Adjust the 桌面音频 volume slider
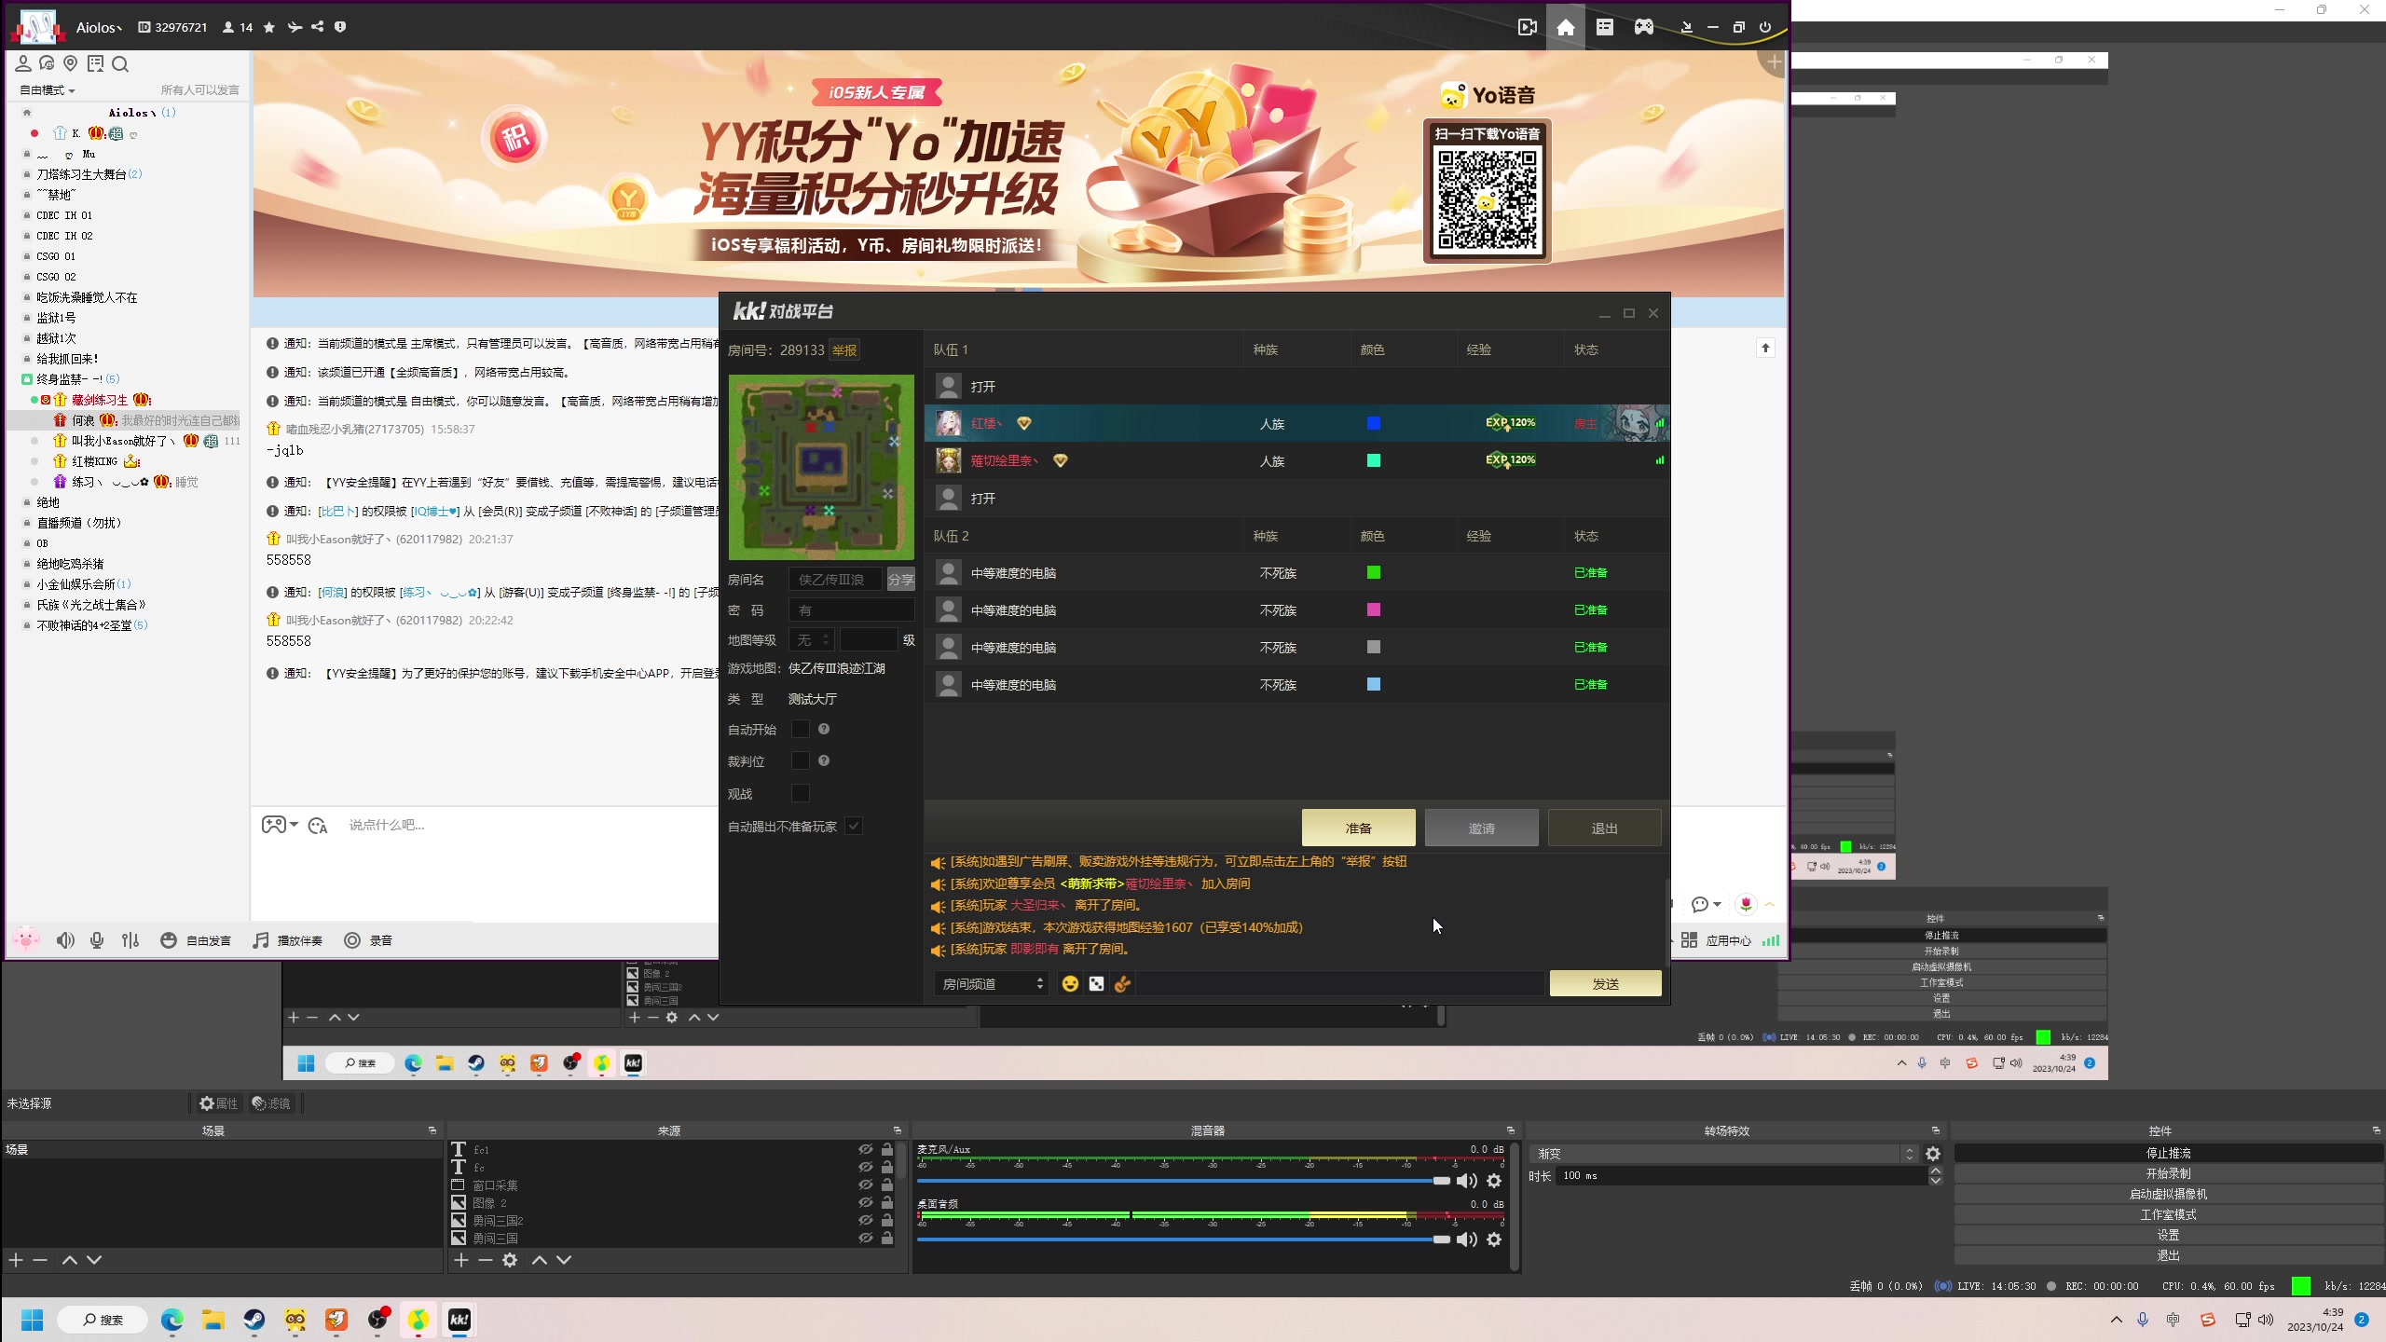 [1184, 1239]
